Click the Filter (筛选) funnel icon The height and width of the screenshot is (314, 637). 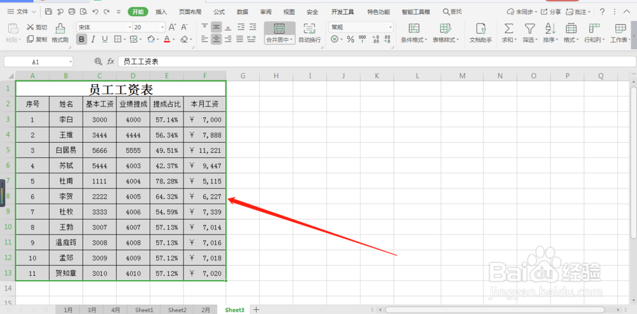[x=529, y=28]
